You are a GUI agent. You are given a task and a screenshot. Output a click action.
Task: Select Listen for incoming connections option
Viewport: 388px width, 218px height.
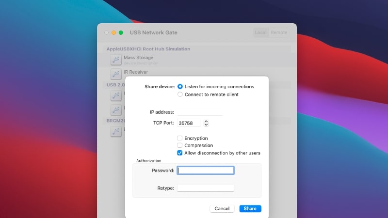pos(180,87)
